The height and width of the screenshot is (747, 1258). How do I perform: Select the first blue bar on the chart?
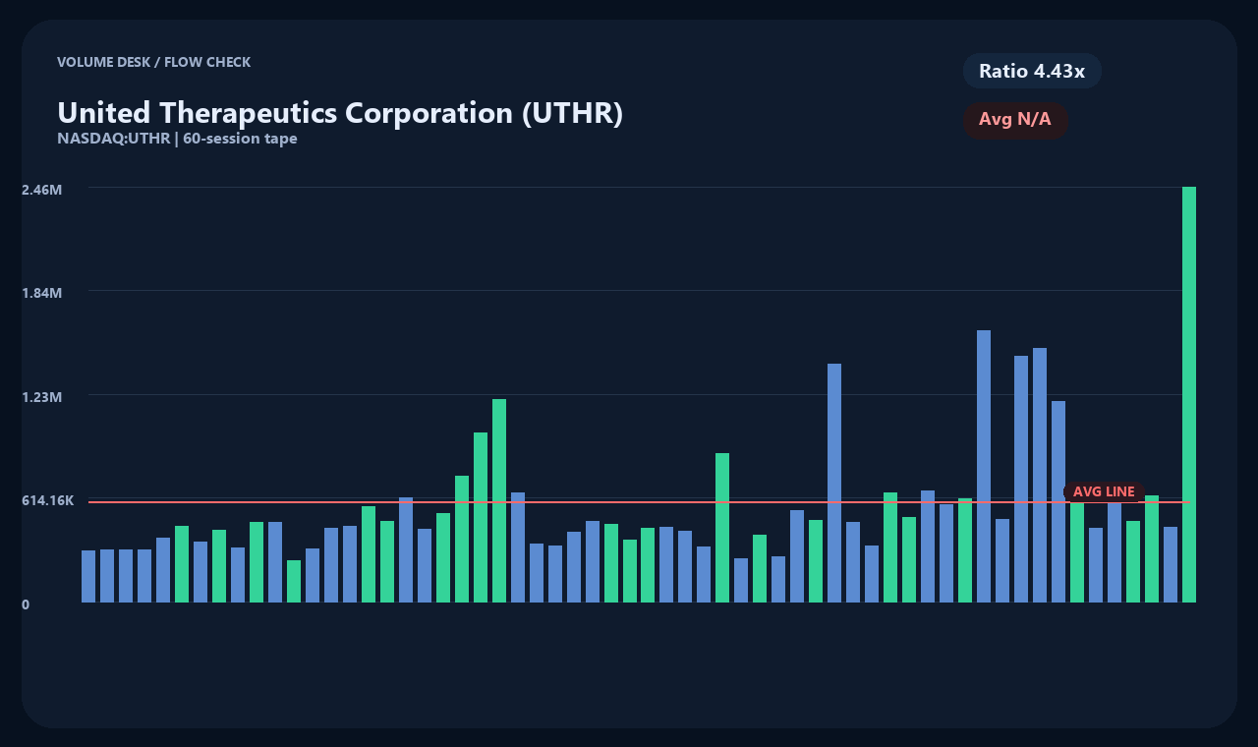(88, 576)
